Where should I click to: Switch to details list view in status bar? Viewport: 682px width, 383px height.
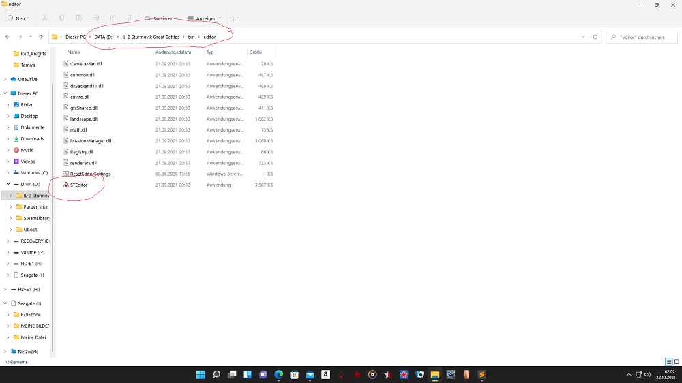(668, 362)
